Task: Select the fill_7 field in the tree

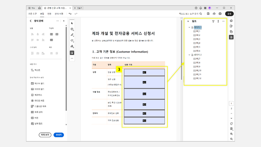Action: click(x=197, y=59)
